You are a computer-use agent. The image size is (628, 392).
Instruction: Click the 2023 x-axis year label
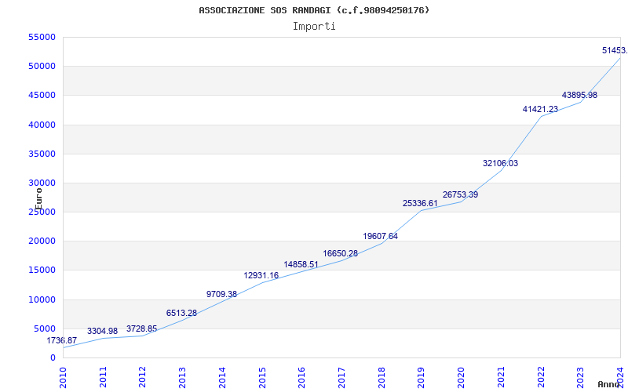point(580,378)
